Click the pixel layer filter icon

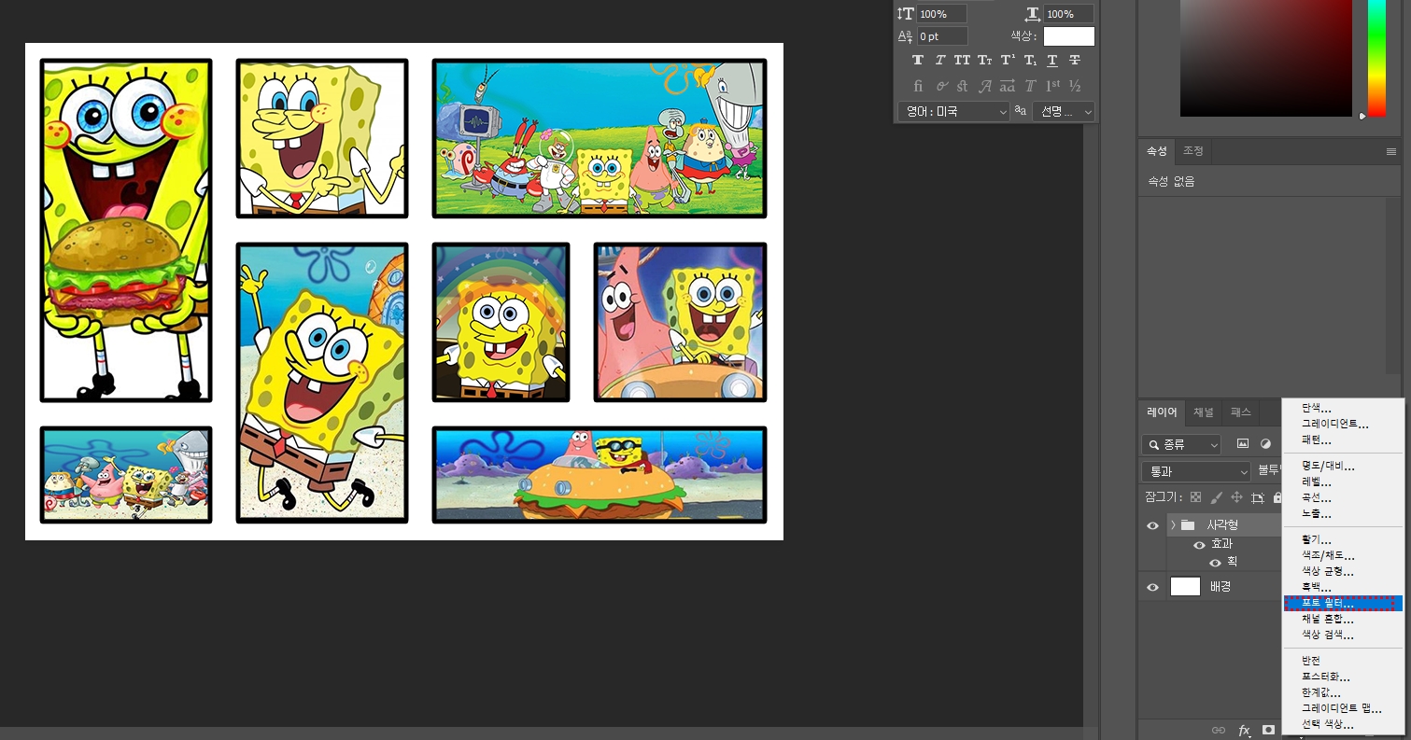coord(1243,444)
